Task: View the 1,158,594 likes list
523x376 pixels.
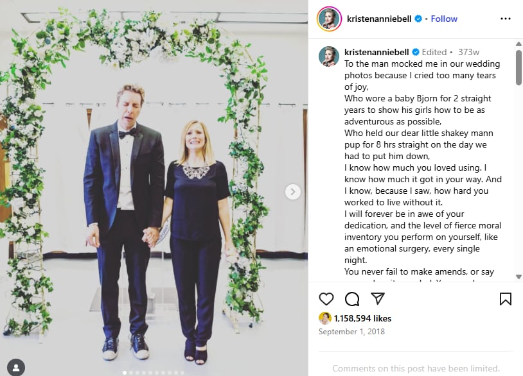Action: click(362, 318)
